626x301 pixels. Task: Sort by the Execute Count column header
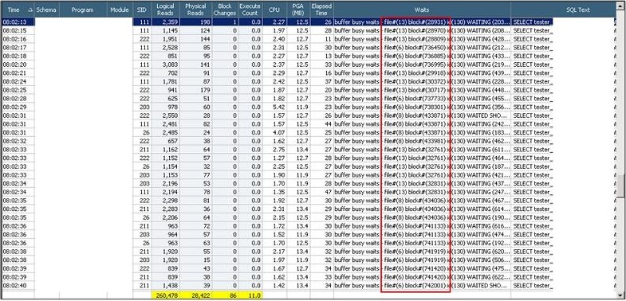[x=250, y=10]
